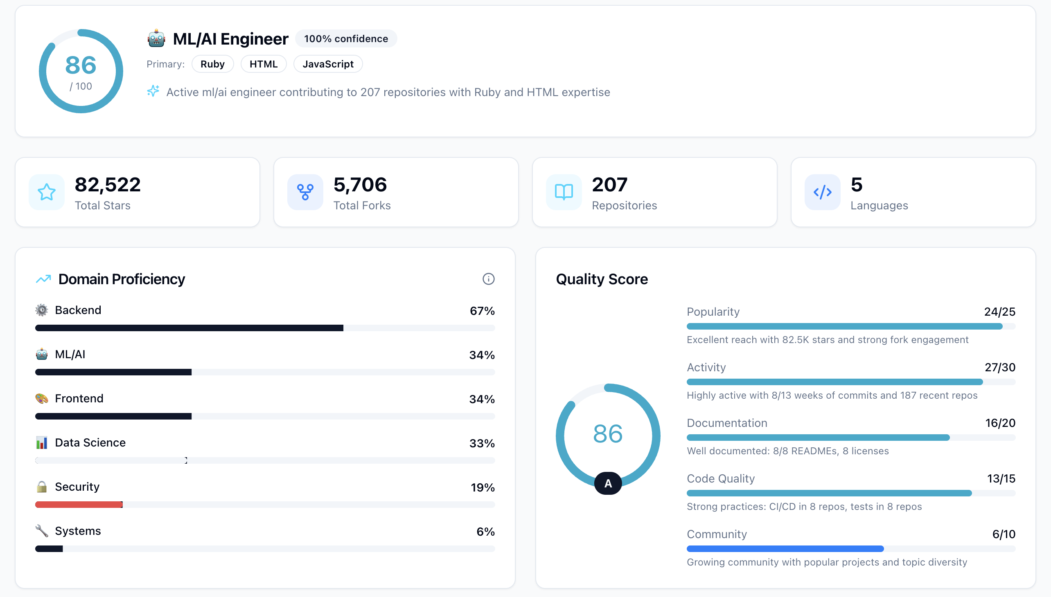Click the star icon beside Total Stars
Viewport: 1051px width, 597px height.
[46, 192]
